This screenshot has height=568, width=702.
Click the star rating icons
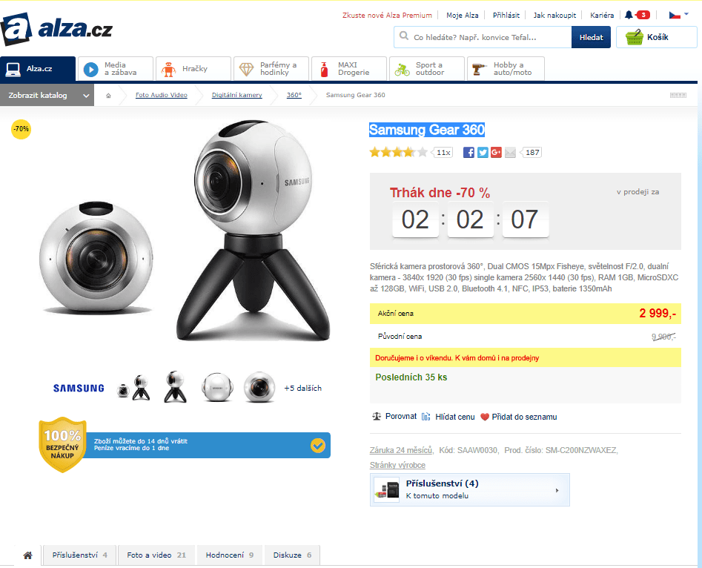(x=399, y=152)
